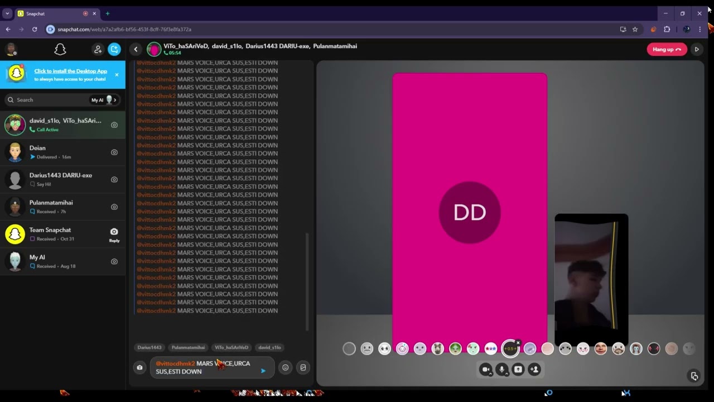Open a new browser tab
Image resolution: width=714 pixels, height=402 pixels.
tap(108, 13)
